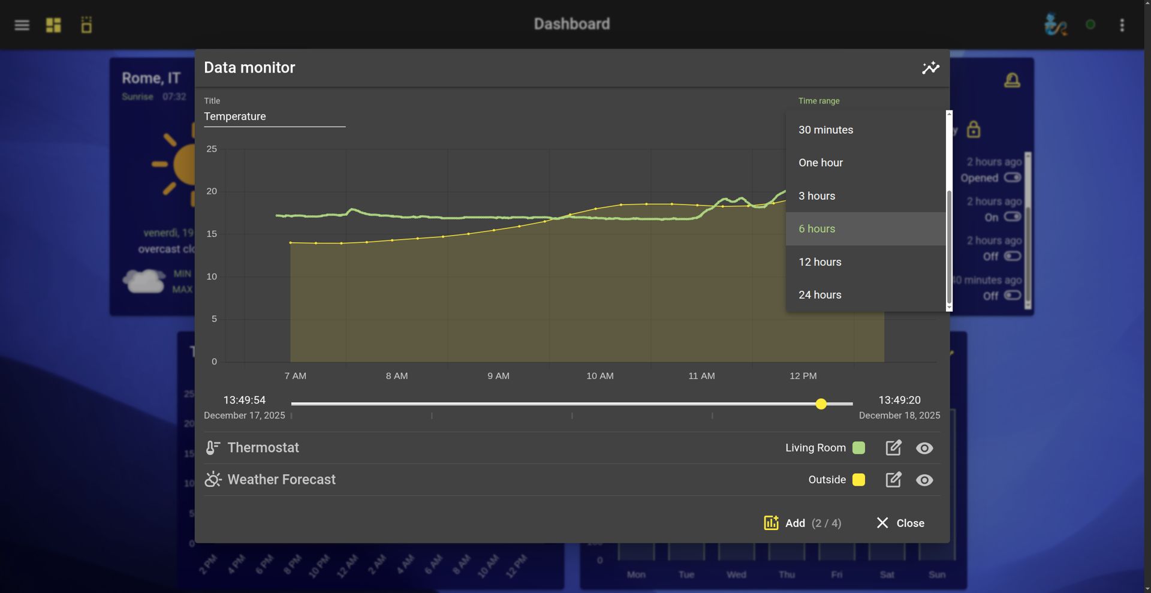Hide the Thermostat Living Room series

tap(924, 448)
